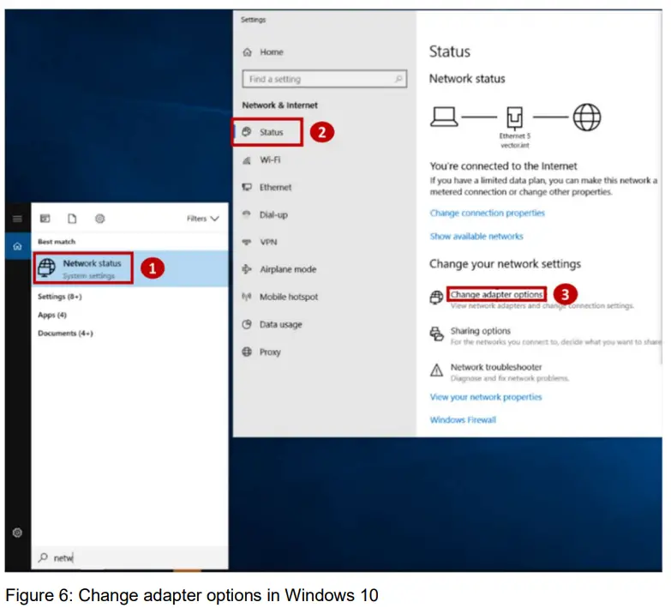Click the Wi-Fi signal icon
Screen dimensions: 671x608
pos(247,160)
